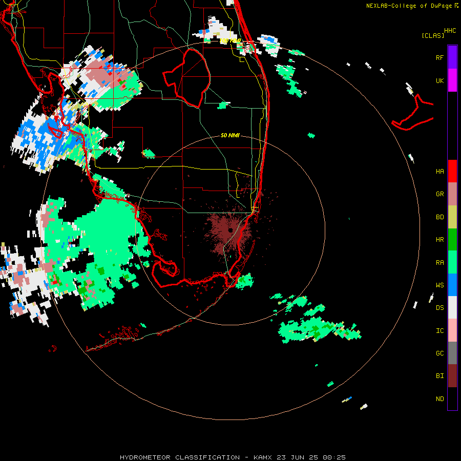This screenshot has width=461, height=461.
Task: Click the UK legend label
Action: coord(439,80)
